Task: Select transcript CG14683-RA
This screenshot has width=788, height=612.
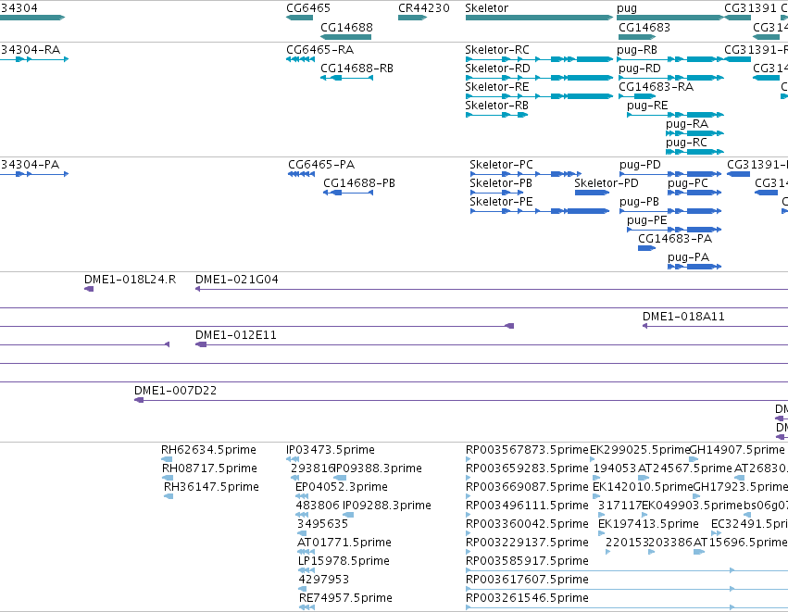Action: [637, 96]
